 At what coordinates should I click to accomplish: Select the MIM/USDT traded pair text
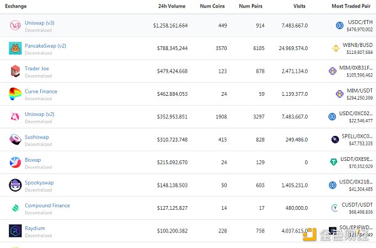(x=360, y=91)
